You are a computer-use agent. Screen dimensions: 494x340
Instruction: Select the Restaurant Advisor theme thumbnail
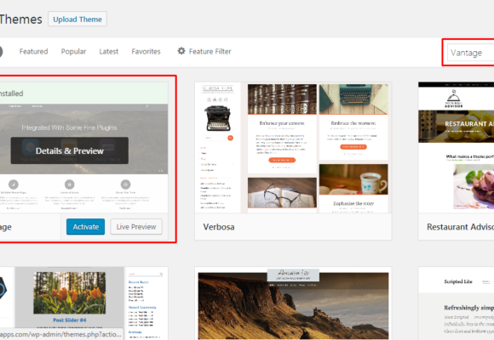tap(457, 148)
